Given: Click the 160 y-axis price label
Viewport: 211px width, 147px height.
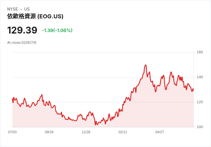Looking at the screenshot, I should (200, 52).
